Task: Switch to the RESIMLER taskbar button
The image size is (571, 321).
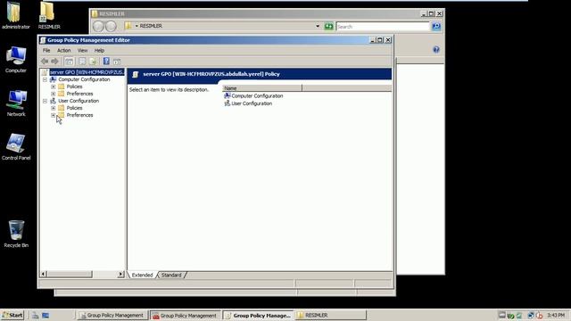Action: coord(331,315)
